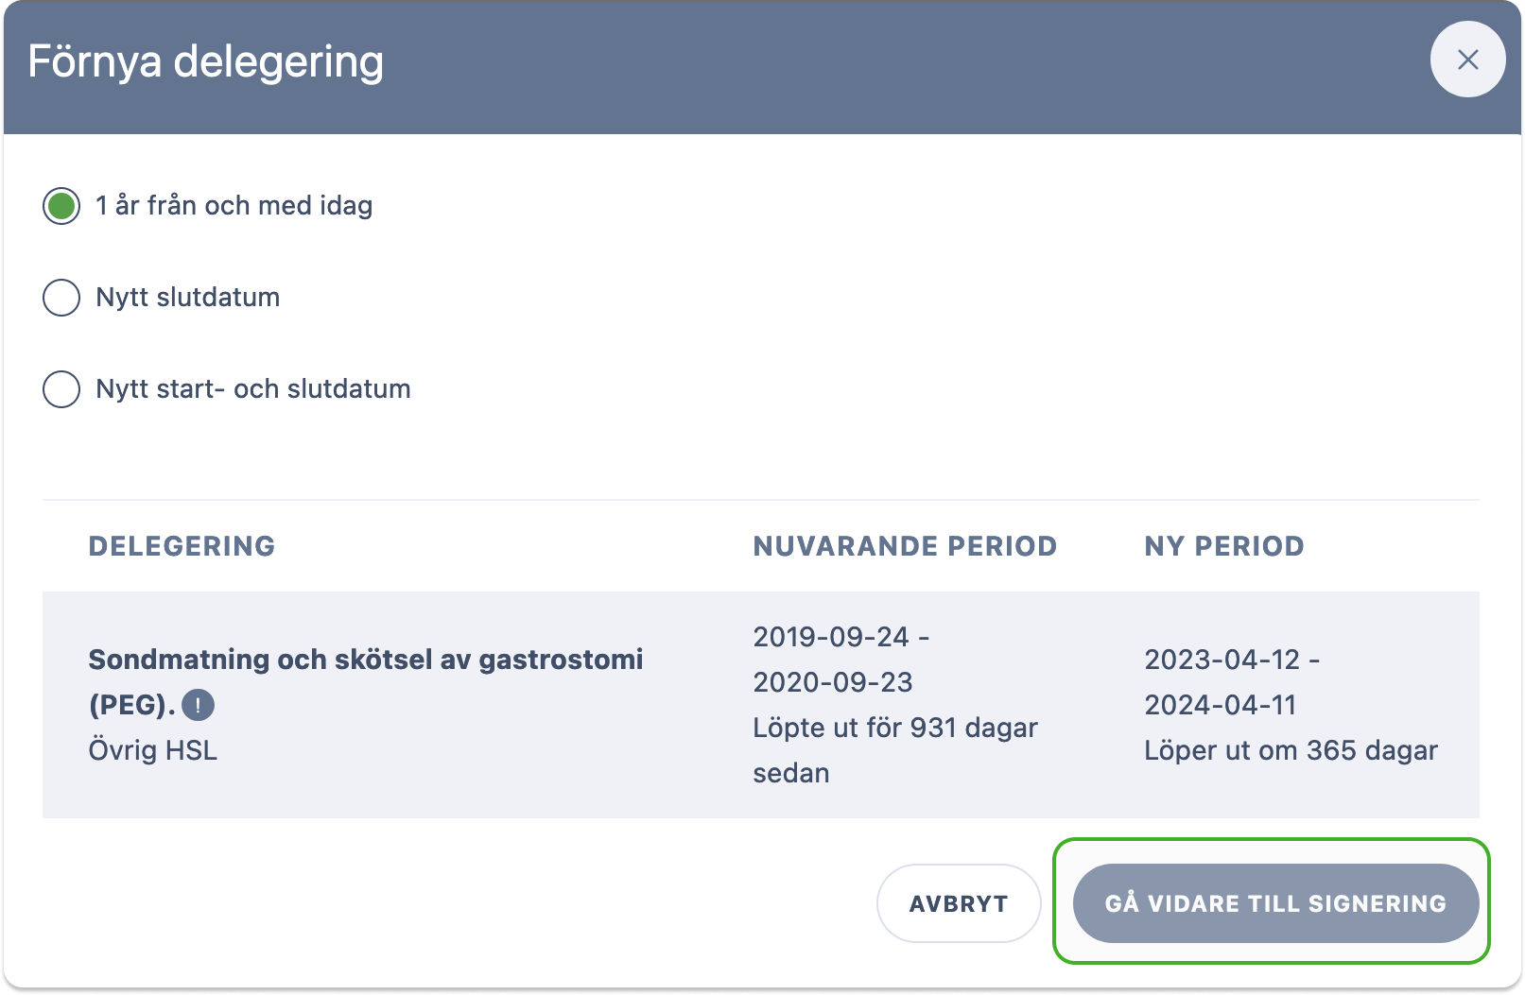Click the current period dates 2019-09-24 – 2020-09-23
The height and width of the screenshot is (995, 1525).
coord(841,660)
